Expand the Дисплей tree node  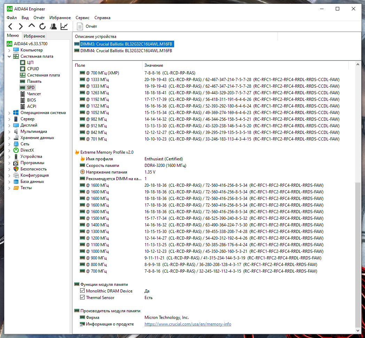tap(9, 126)
